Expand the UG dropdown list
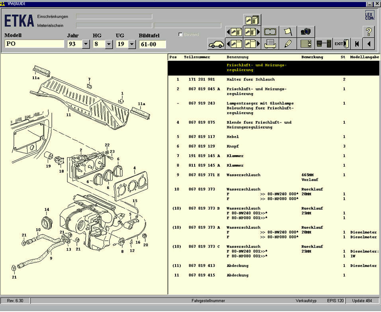 (x=132, y=44)
